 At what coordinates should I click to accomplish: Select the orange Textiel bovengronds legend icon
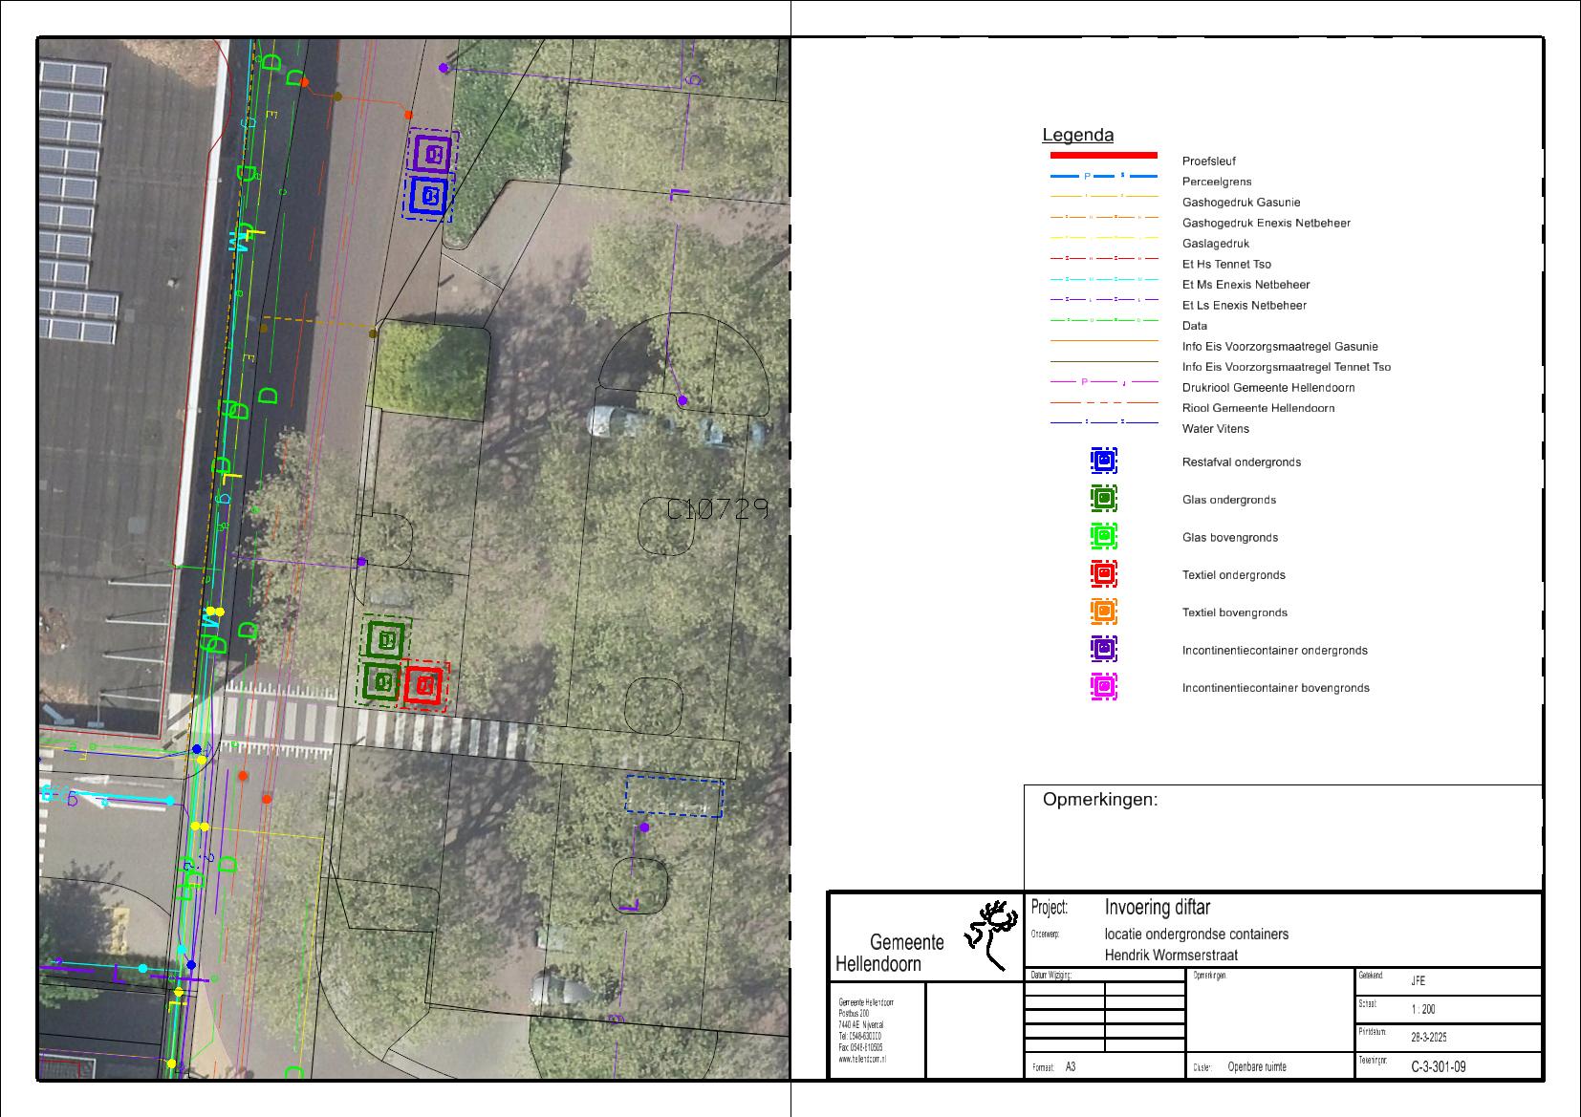(1103, 612)
